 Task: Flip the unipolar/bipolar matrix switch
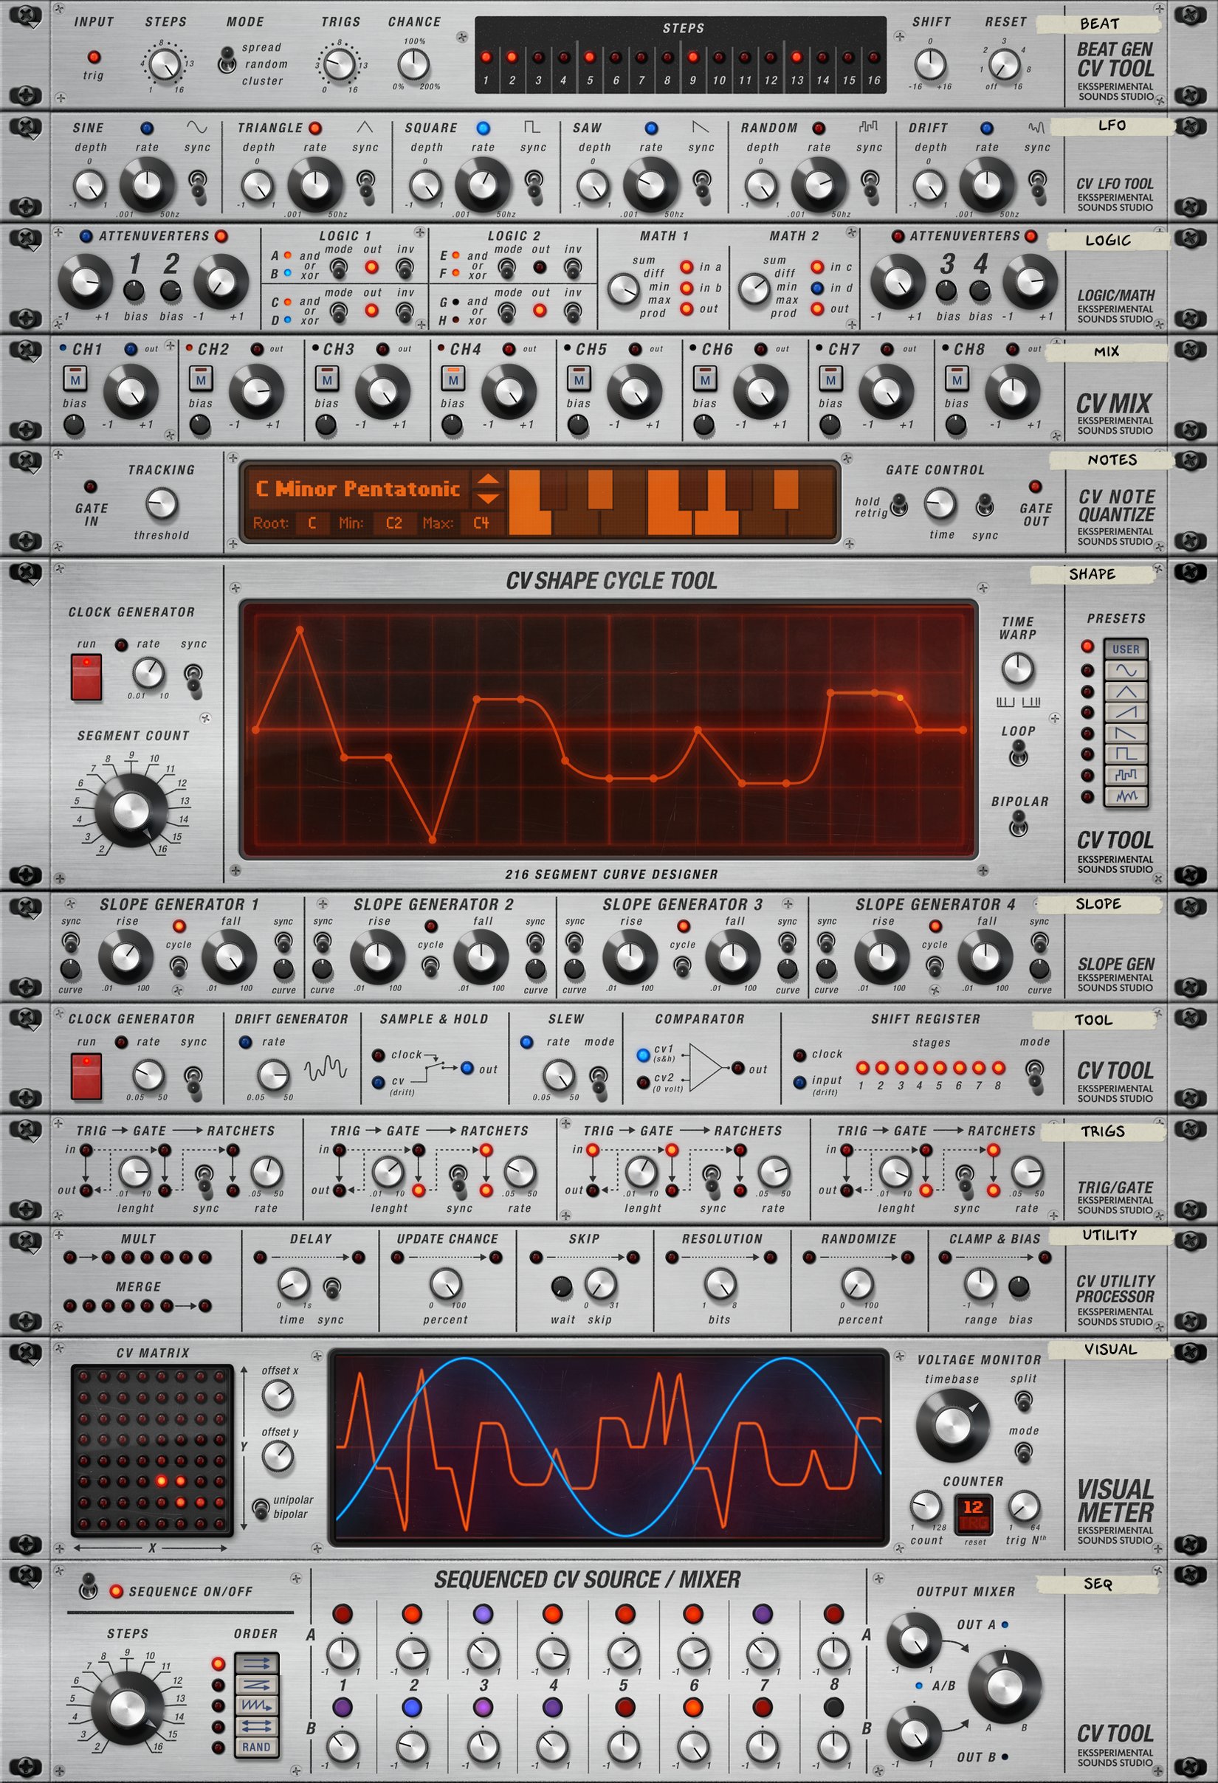click(x=262, y=1508)
